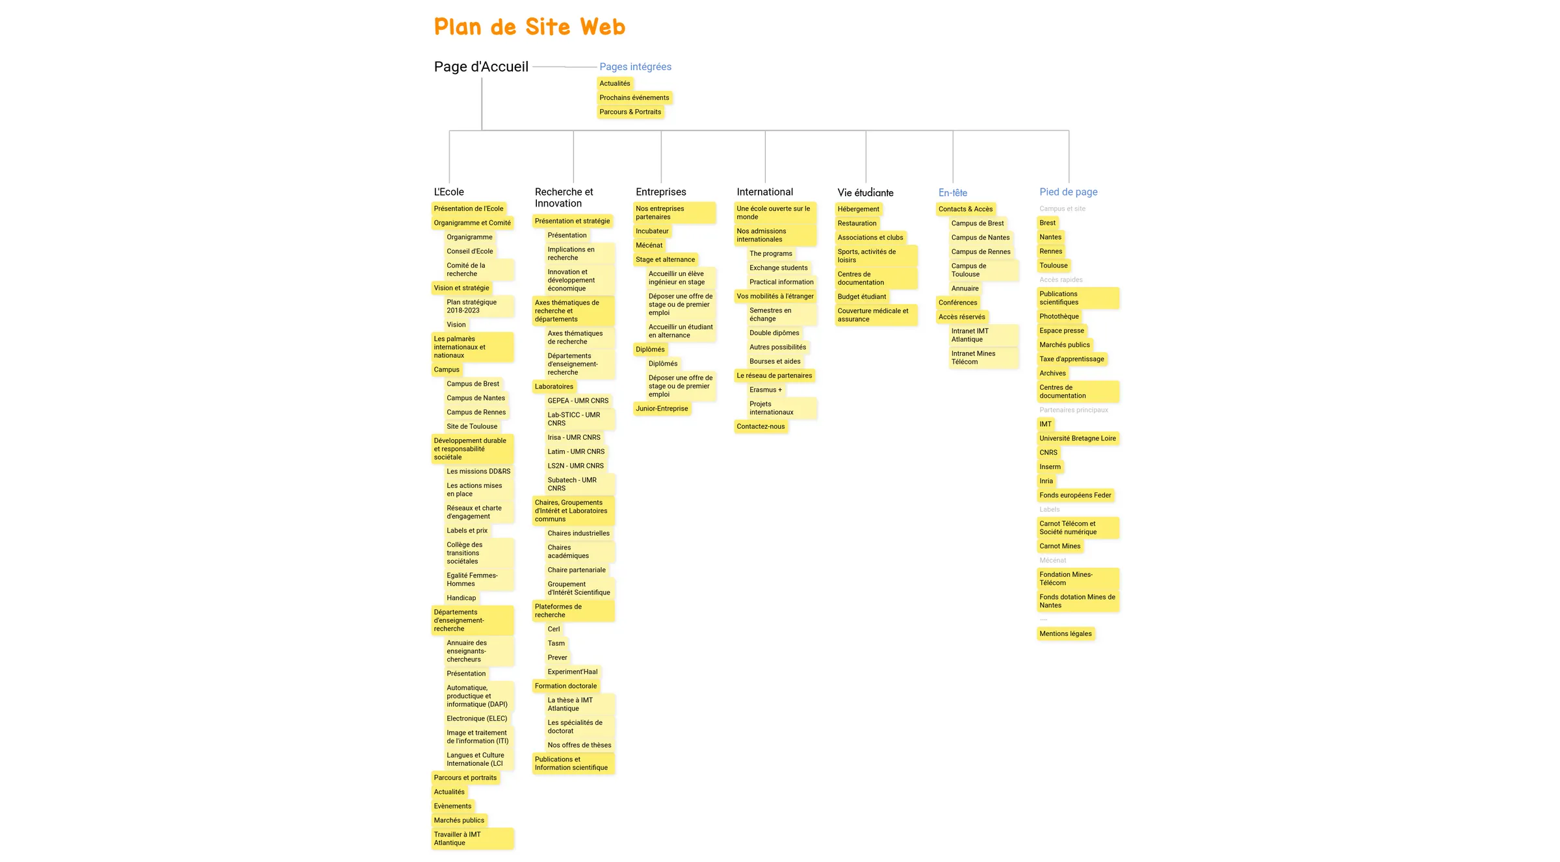Toggle visibility of 'Pages intégrées' block
Screen dimensions: 1560x862
point(634,66)
